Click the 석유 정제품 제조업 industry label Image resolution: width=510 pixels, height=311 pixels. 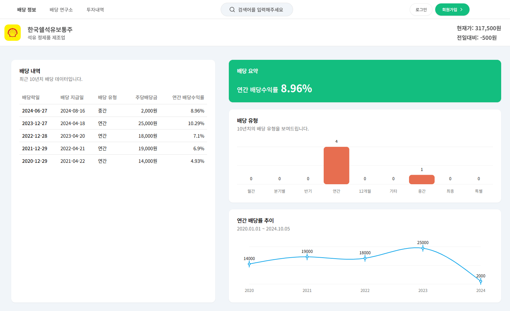[46, 38]
